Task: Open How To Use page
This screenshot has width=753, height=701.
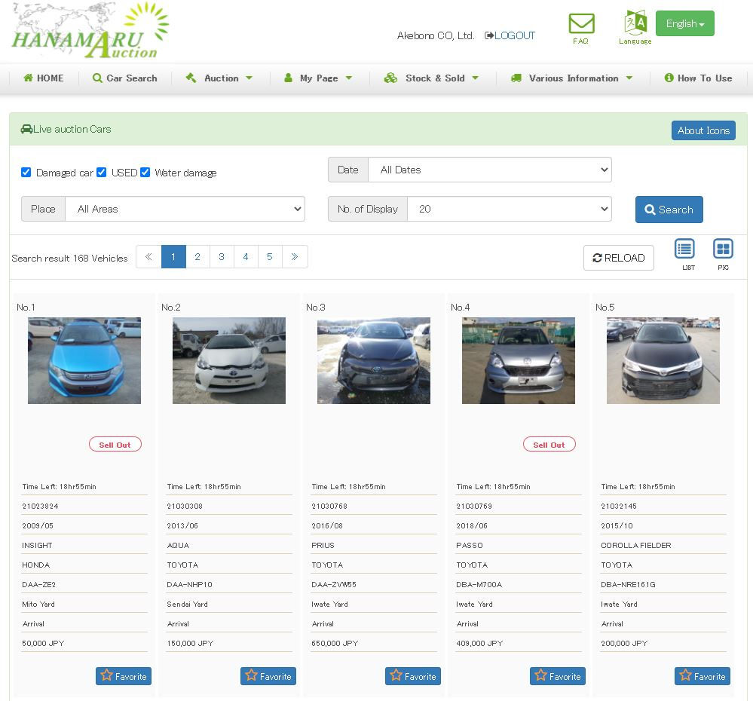Action: click(698, 78)
